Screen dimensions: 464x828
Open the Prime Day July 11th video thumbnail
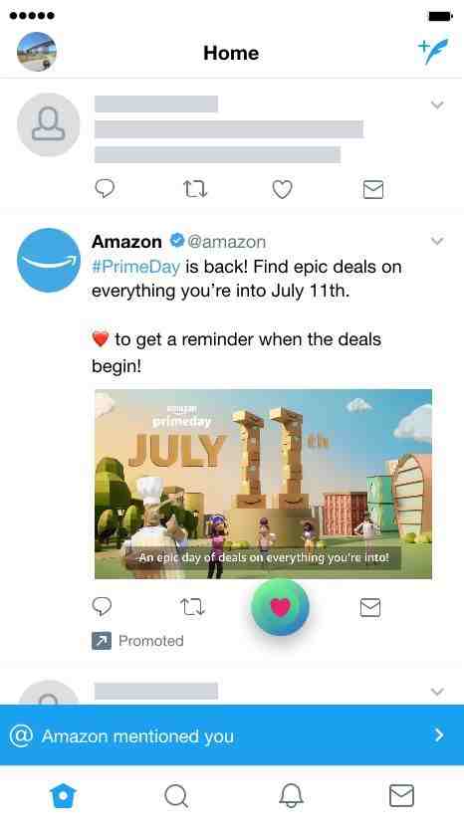[263, 484]
